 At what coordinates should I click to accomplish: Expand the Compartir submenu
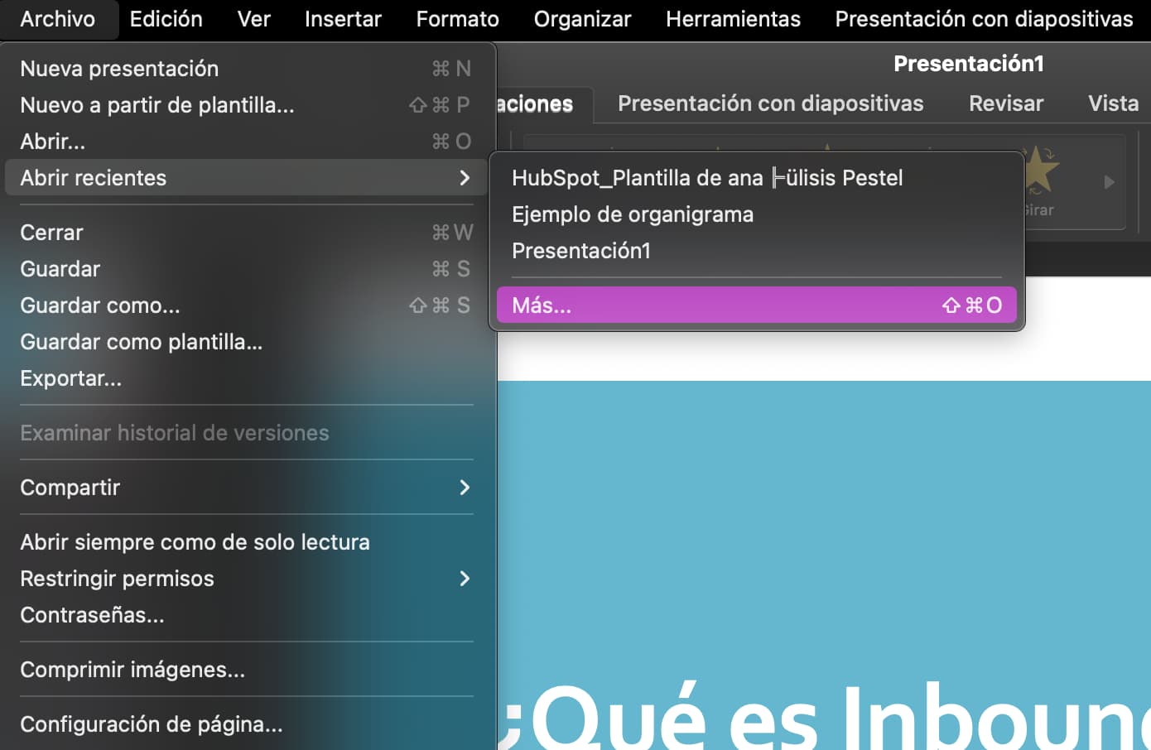[x=70, y=487]
